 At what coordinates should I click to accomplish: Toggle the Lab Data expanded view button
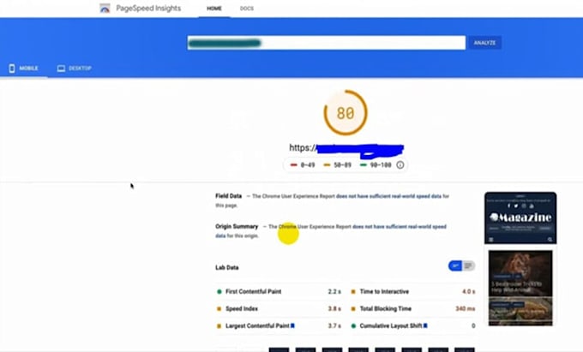point(468,265)
